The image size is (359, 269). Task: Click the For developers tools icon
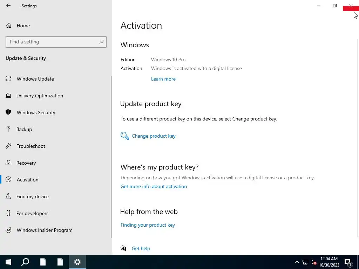pyautogui.click(x=8, y=213)
